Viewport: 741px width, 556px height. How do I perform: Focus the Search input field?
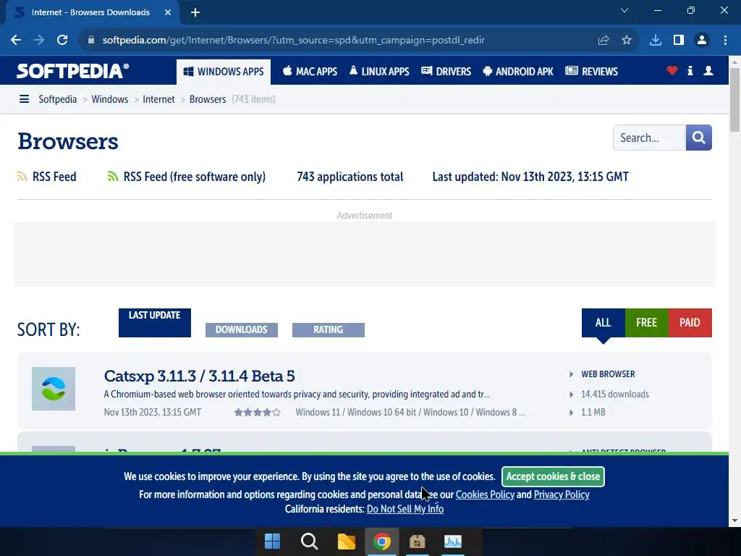[x=649, y=138]
